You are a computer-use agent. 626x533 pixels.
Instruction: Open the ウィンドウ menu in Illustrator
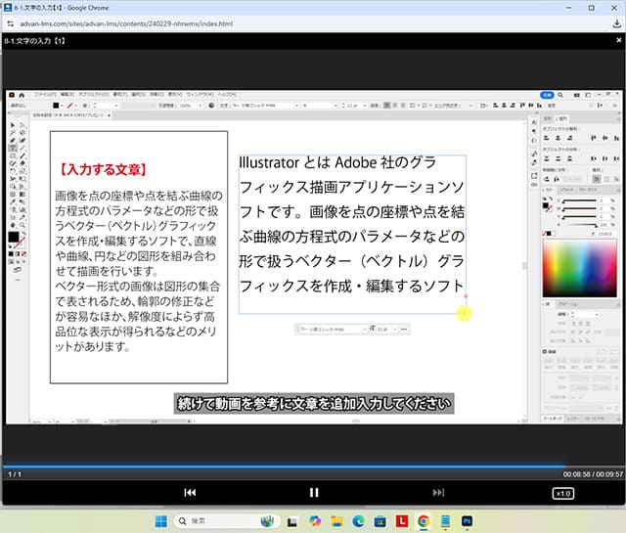coord(200,95)
